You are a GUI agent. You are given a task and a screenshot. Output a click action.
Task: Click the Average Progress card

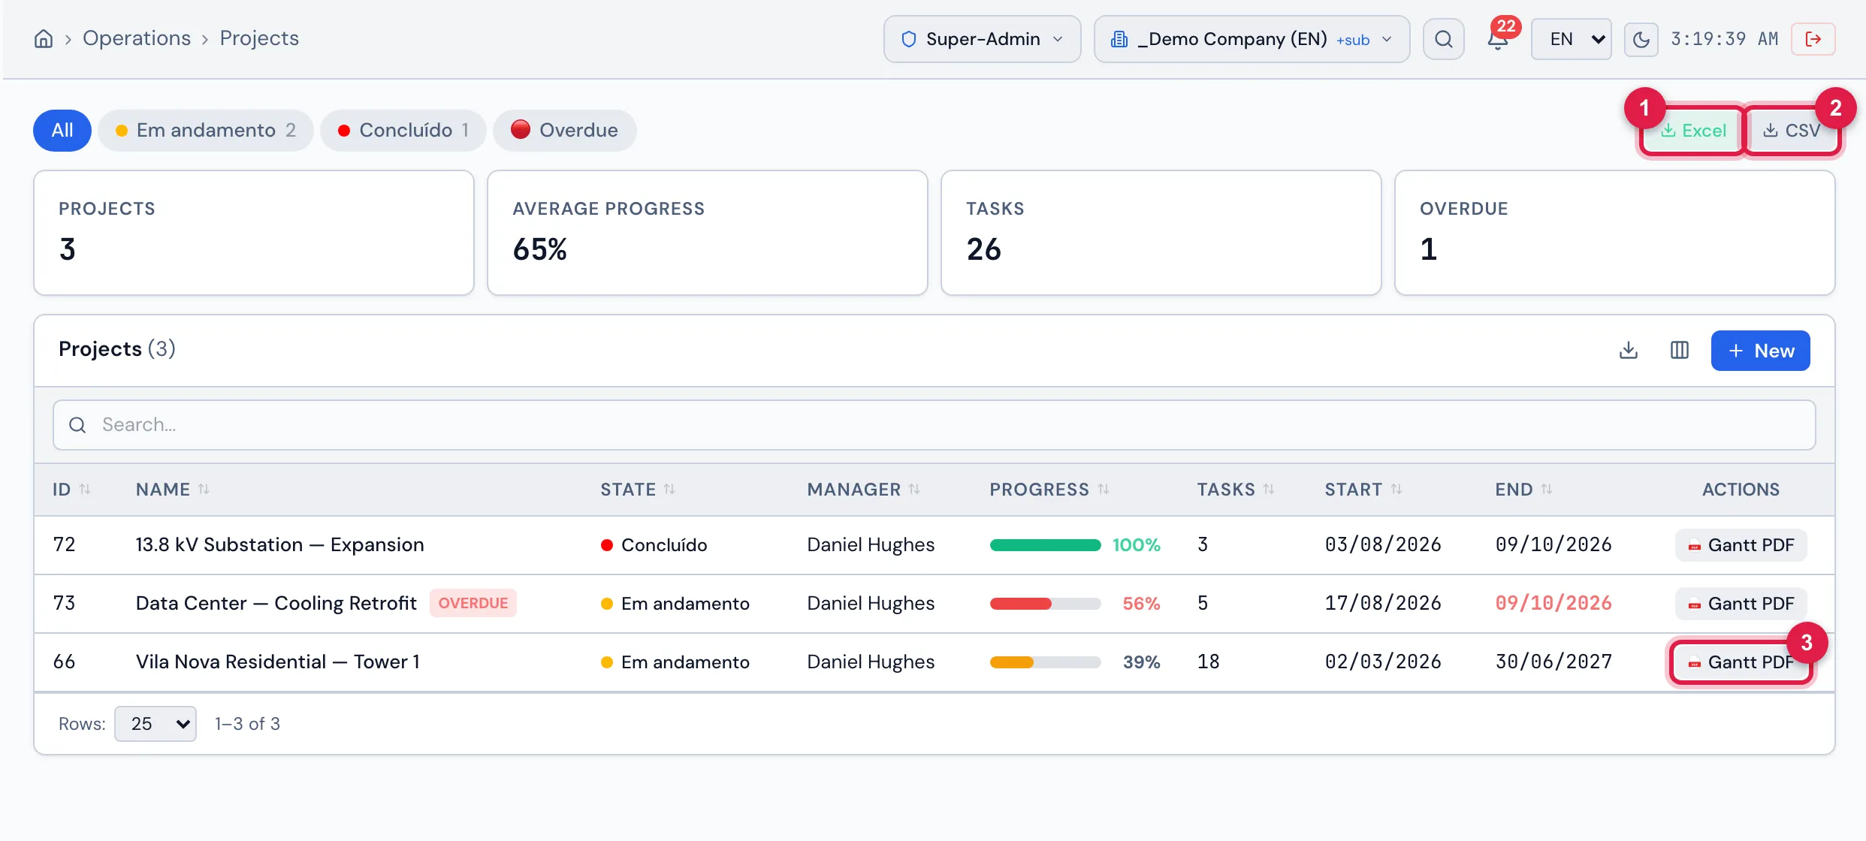(x=707, y=233)
